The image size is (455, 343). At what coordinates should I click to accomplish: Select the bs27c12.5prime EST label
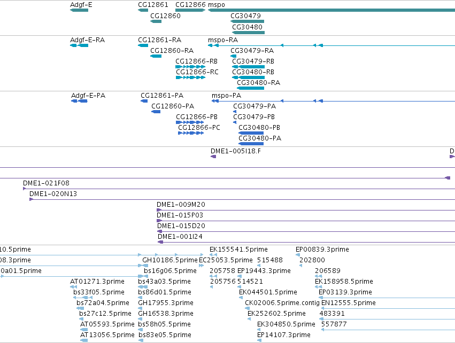pyautogui.click(x=105, y=314)
